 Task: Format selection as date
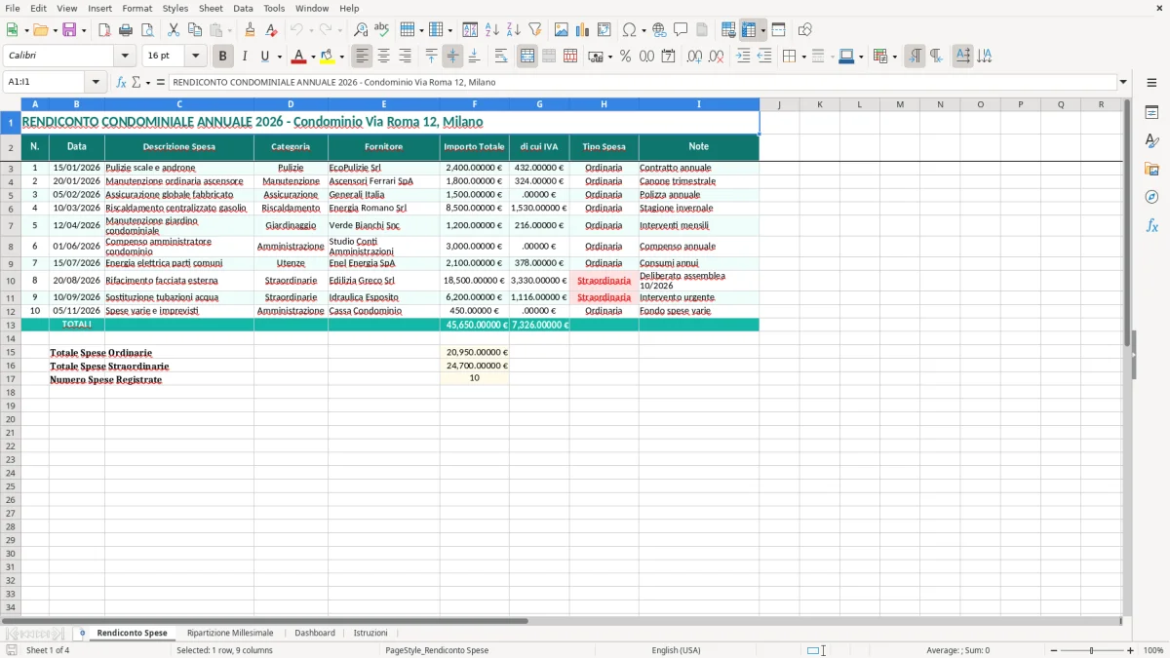(x=668, y=57)
